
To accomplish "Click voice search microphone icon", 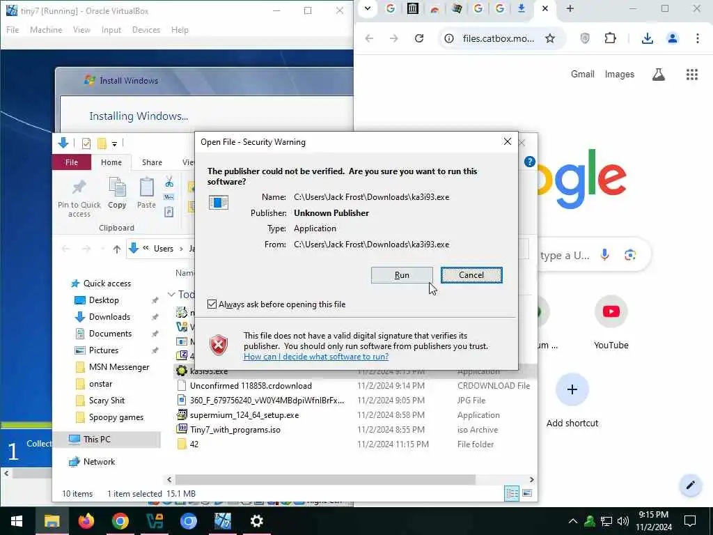I will click(x=604, y=255).
